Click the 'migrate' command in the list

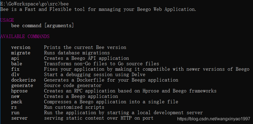[x=21, y=53]
